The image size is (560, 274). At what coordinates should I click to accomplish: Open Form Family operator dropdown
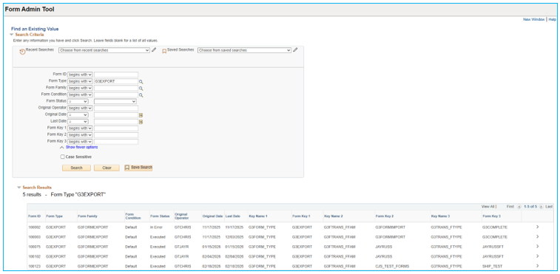[80, 88]
